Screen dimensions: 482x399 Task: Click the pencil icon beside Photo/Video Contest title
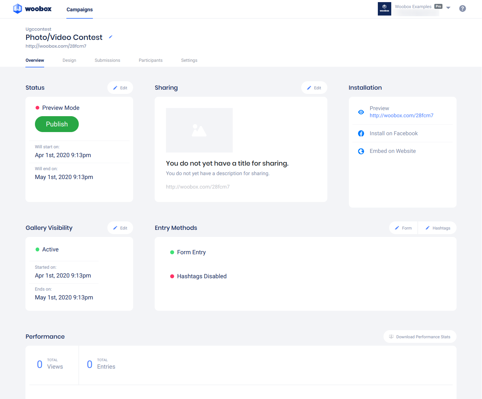[111, 37]
